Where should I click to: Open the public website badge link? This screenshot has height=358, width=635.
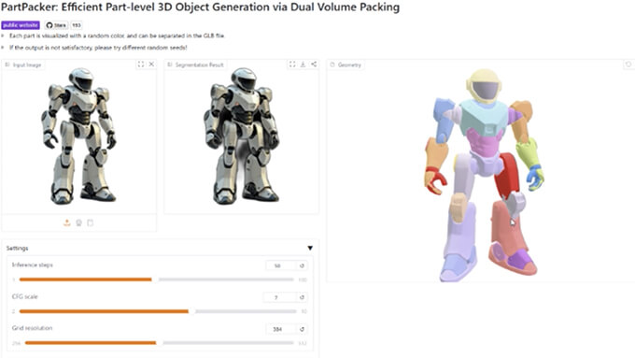[x=21, y=25]
